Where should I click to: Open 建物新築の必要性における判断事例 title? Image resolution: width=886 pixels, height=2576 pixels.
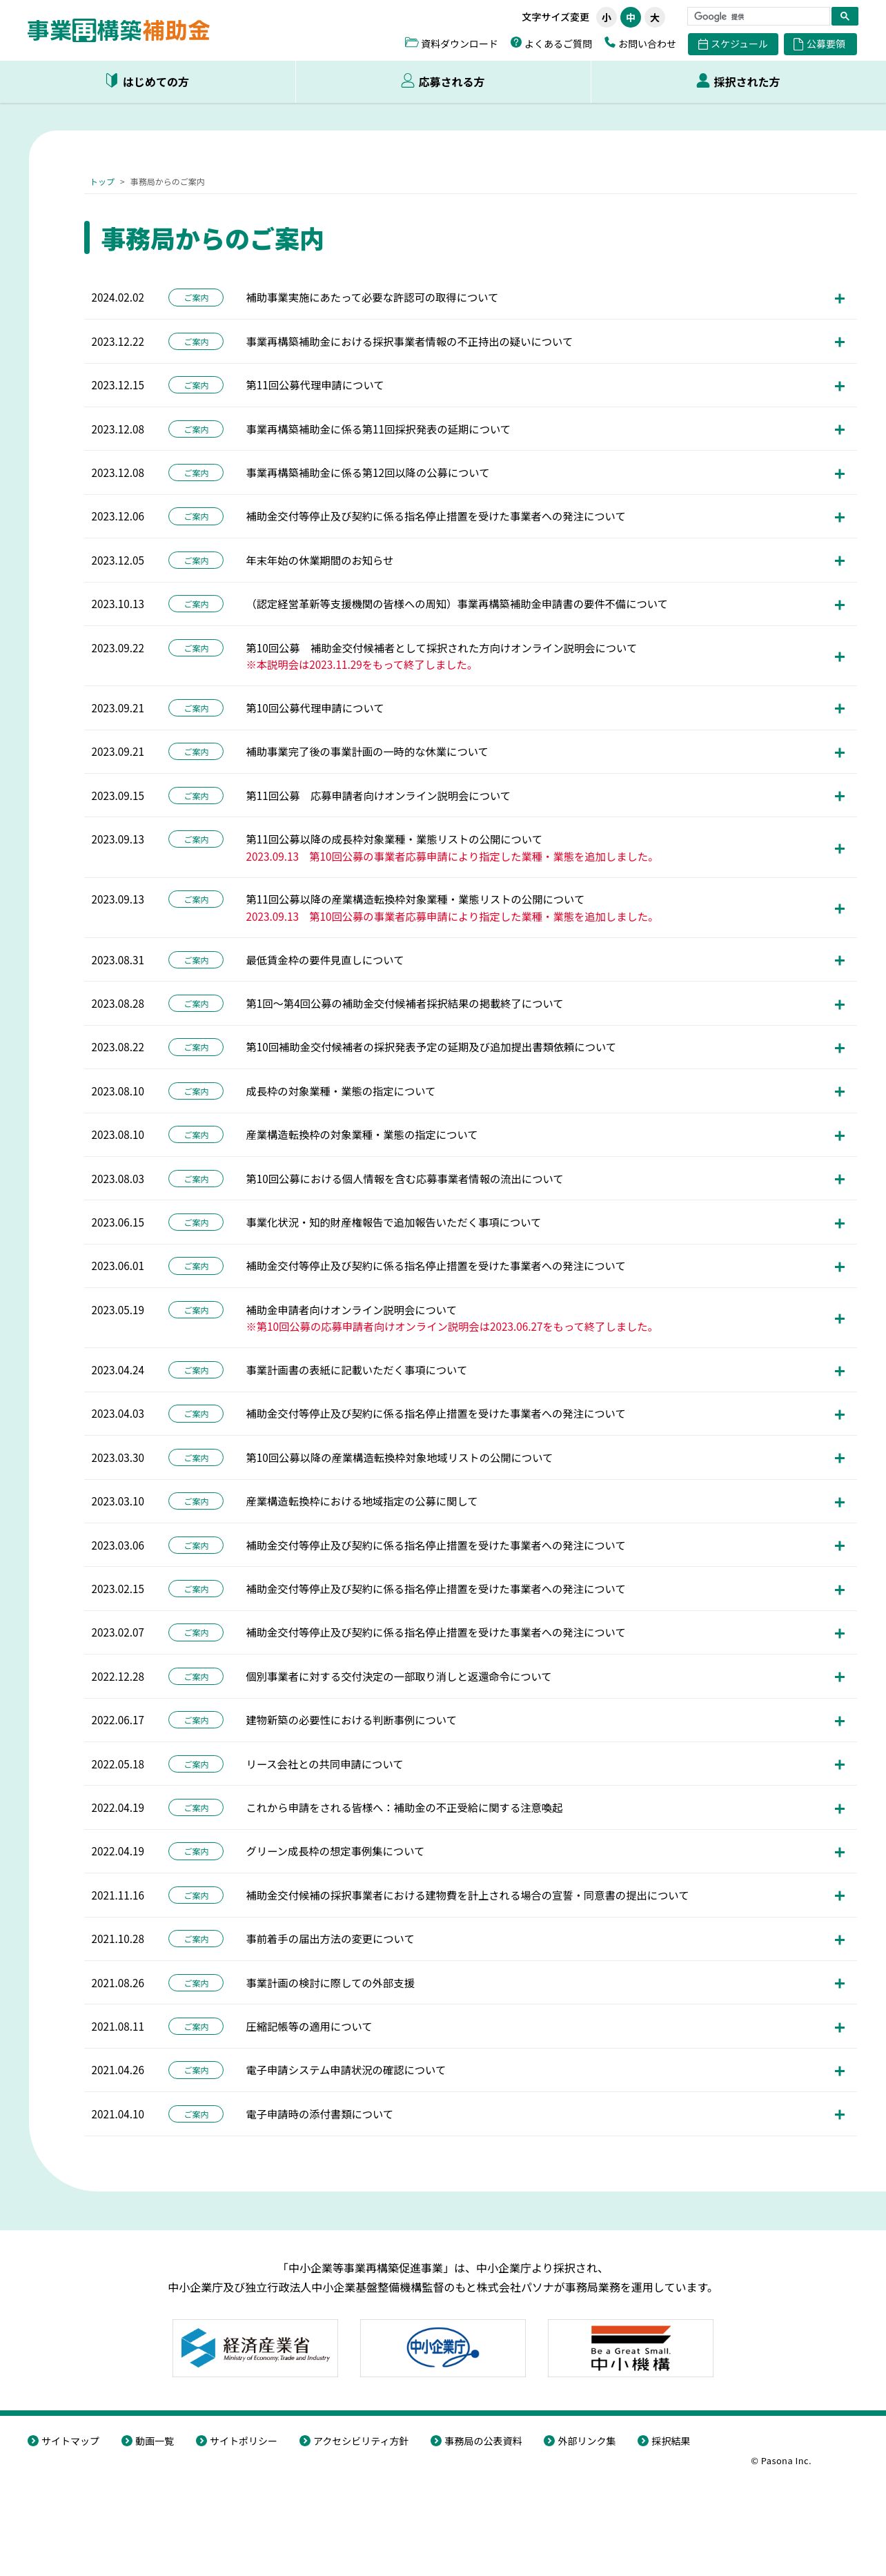[x=351, y=1720]
